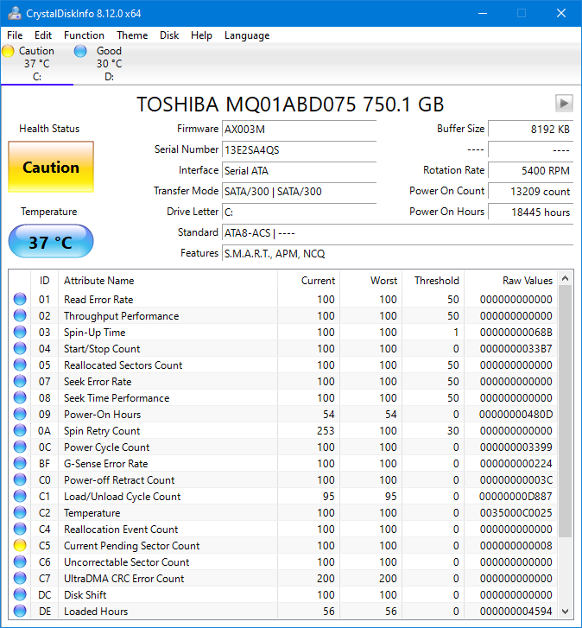This screenshot has height=628, width=582.
Task: Click the CrystalDiskInfo title bar icon
Action: (15, 13)
